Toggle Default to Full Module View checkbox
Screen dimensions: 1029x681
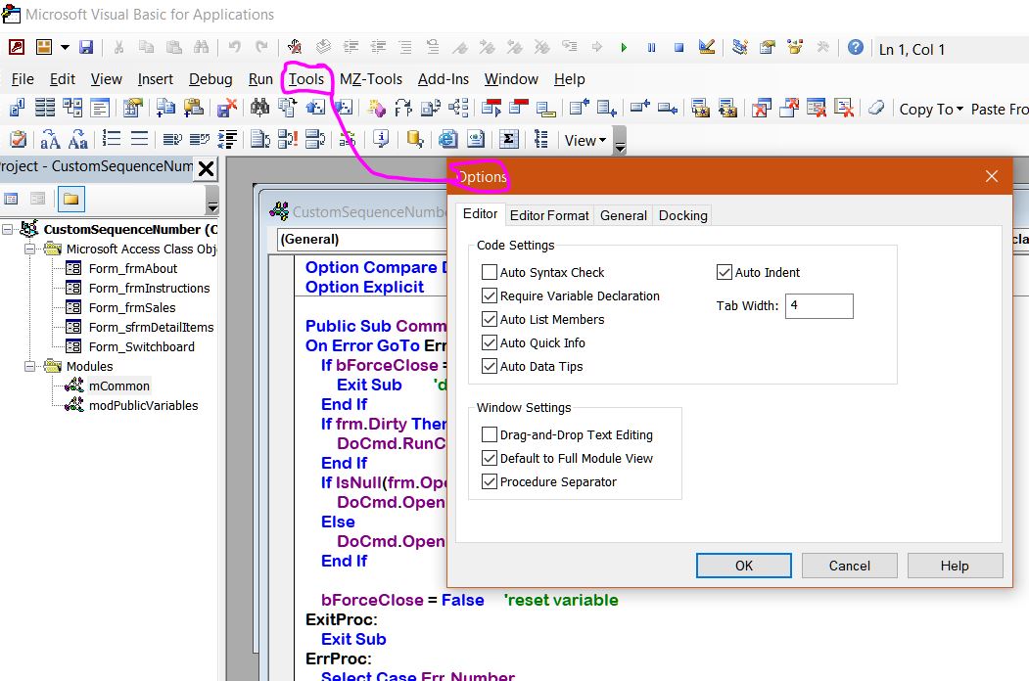pyautogui.click(x=489, y=458)
